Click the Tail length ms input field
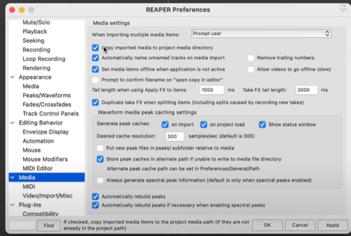Image resolution: width=351 pixels, height=236 pixels. (x=211, y=90)
